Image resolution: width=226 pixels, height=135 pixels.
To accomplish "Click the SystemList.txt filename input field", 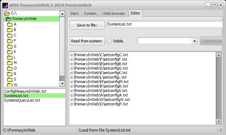I will (165, 24).
